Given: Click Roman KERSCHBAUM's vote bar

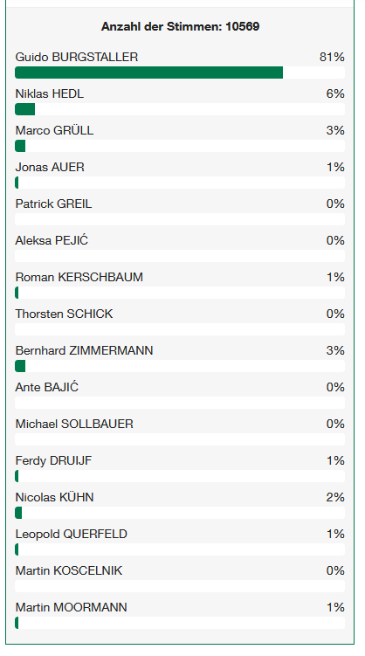Looking at the screenshot, I should (180, 293).
